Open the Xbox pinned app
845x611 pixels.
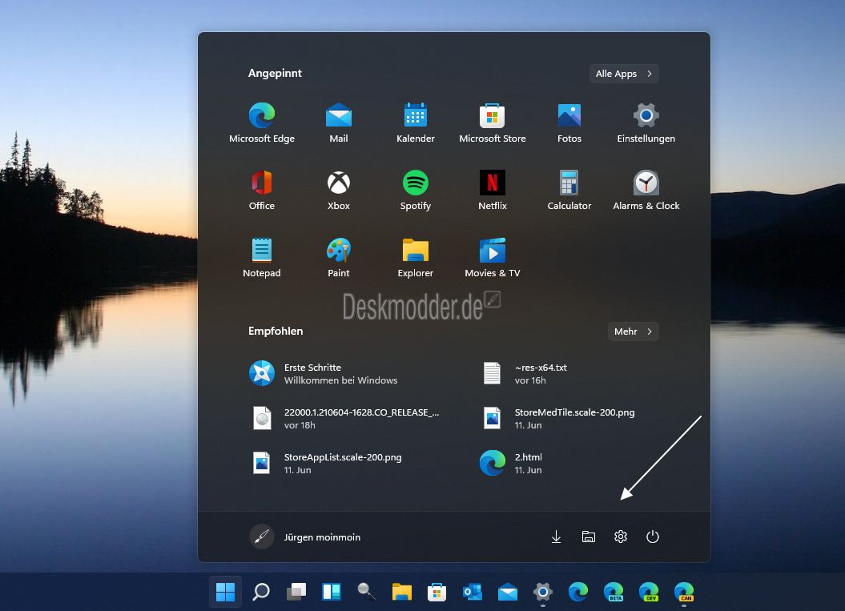click(339, 191)
